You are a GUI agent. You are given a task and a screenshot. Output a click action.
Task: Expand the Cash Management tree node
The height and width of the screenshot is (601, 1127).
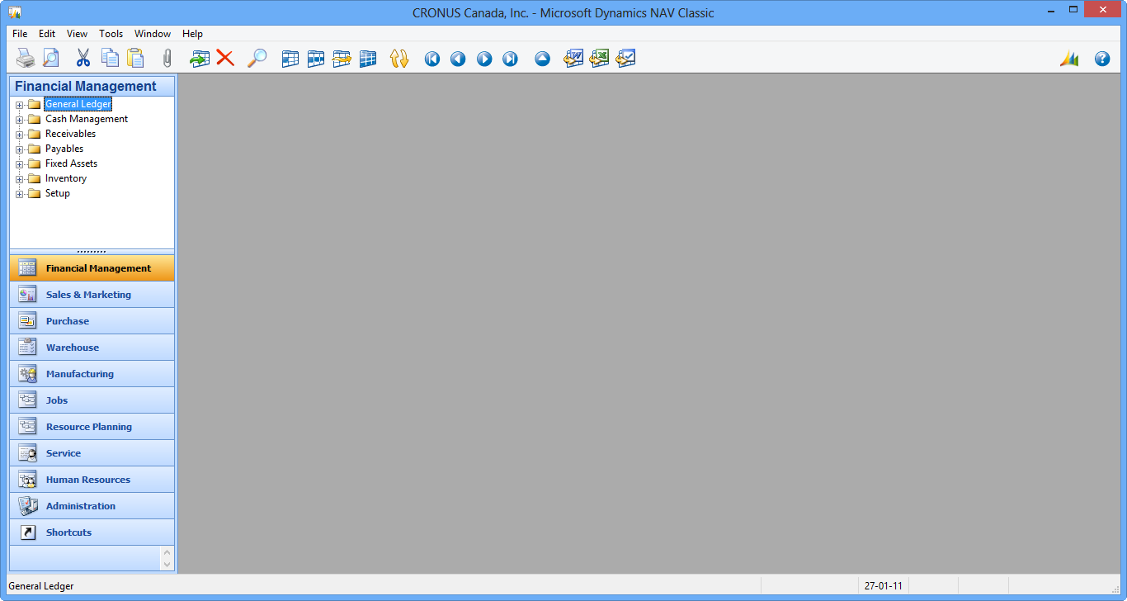click(x=20, y=120)
